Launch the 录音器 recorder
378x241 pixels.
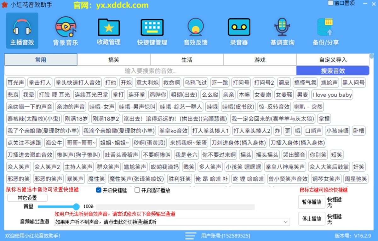[239, 31]
